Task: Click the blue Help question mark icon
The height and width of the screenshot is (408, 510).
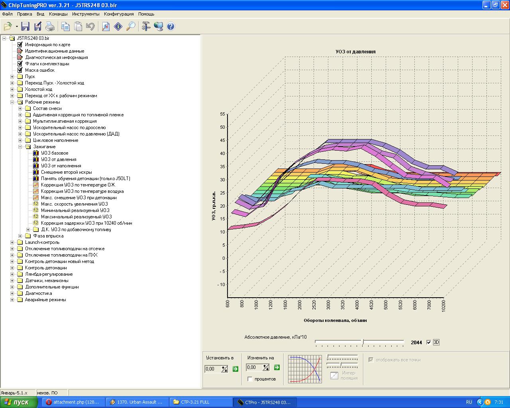Action: click(x=171, y=27)
